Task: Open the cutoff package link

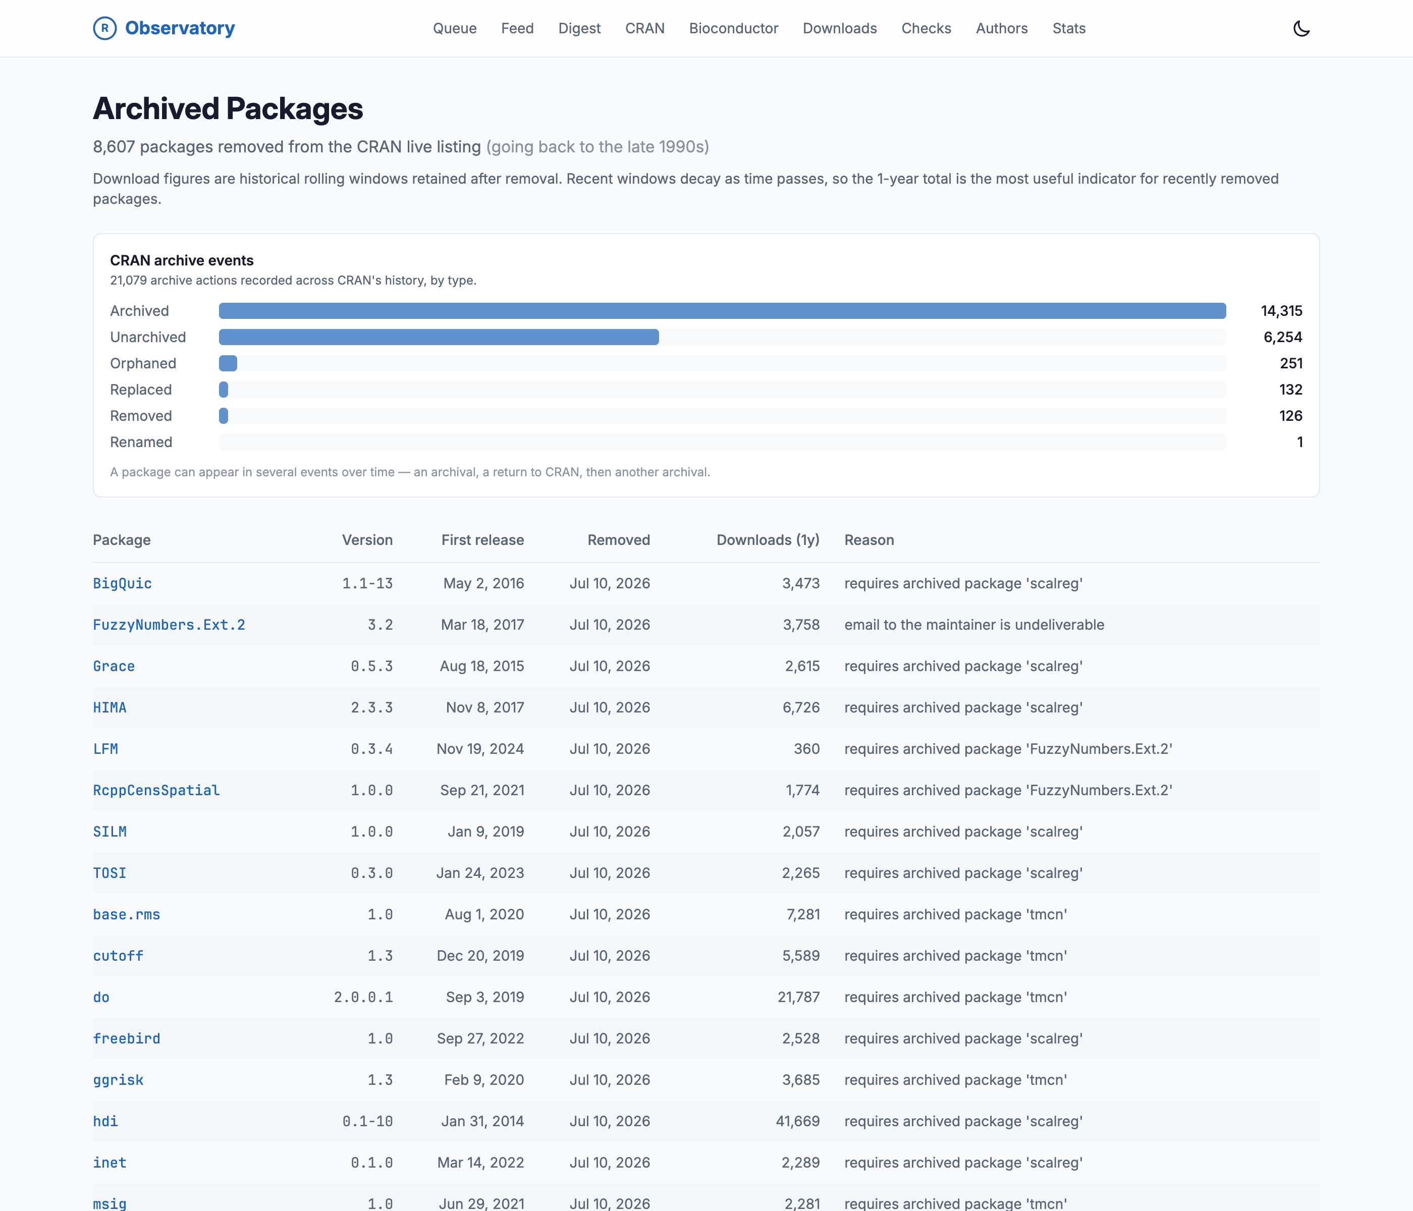Action: tap(118, 956)
